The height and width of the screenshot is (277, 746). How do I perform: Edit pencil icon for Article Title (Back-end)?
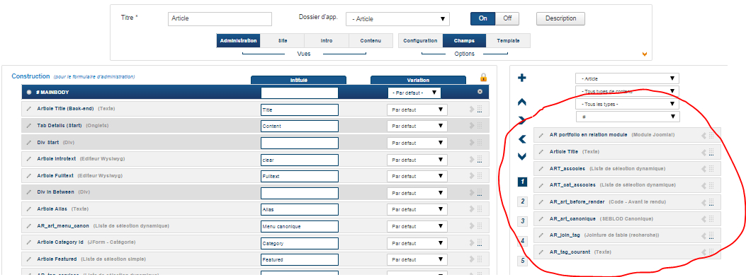click(29, 109)
